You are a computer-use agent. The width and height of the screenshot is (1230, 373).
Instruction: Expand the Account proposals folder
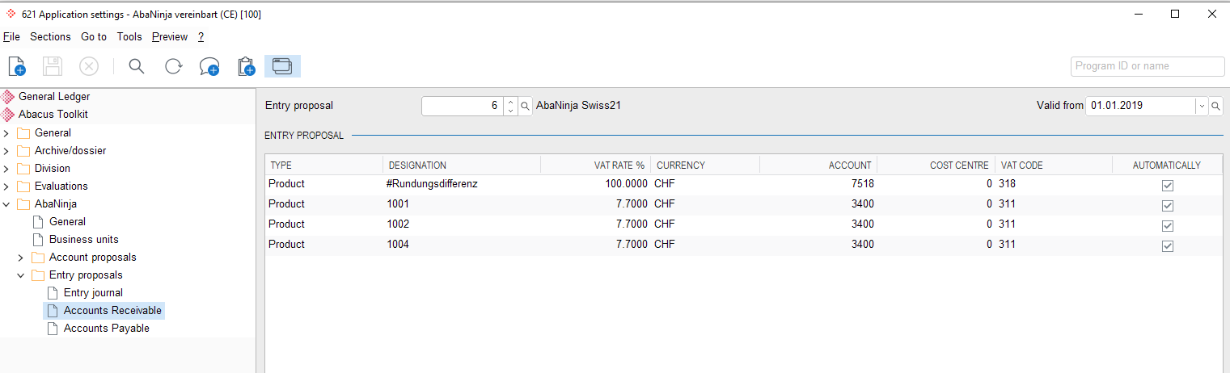point(21,258)
